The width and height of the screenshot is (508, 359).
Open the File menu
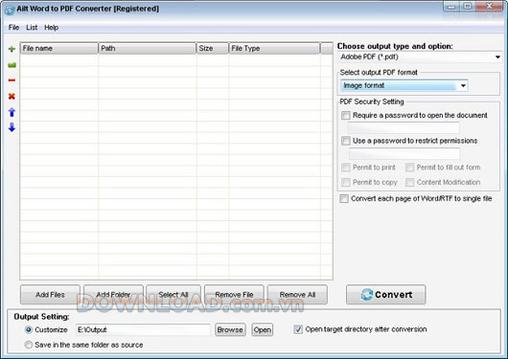click(13, 28)
